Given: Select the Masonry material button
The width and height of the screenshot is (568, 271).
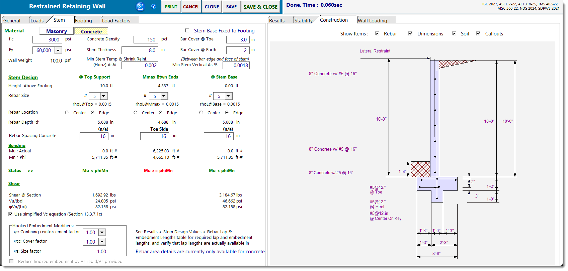Looking at the screenshot, I should (x=56, y=31).
